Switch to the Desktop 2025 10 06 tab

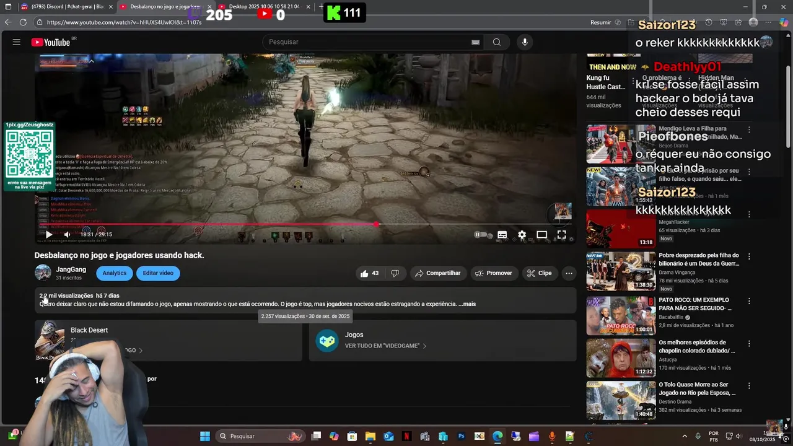tap(265, 7)
